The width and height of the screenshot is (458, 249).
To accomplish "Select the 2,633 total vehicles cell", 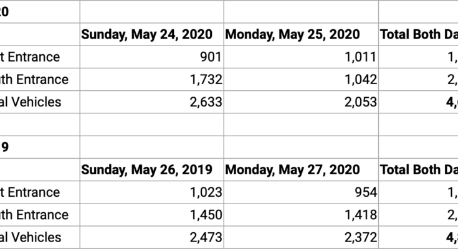I will [x=151, y=102].
